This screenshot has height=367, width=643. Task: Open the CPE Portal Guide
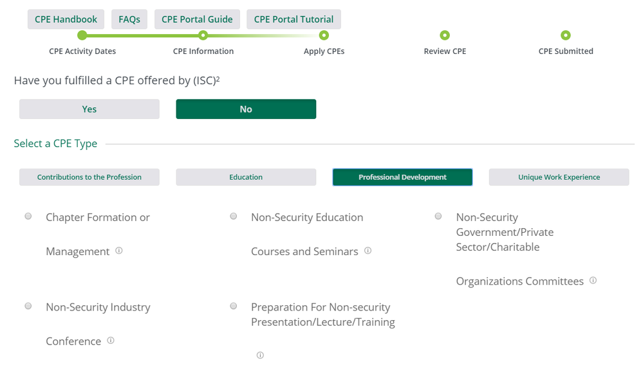coord(197,19)
